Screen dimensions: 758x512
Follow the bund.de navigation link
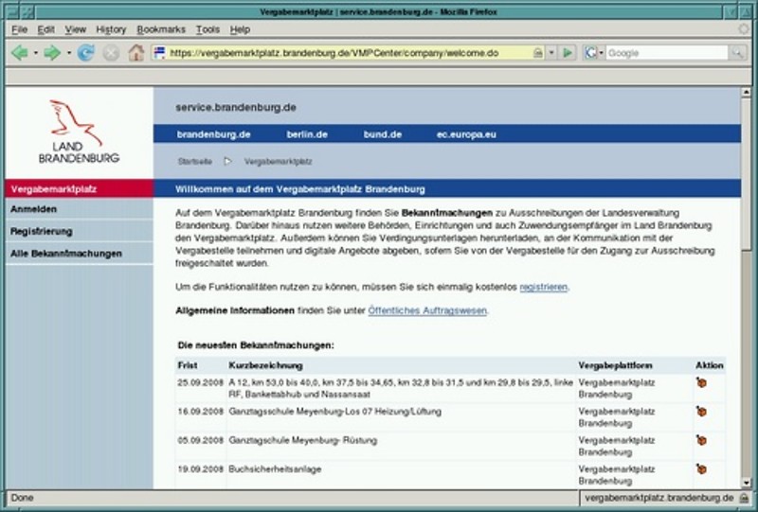click(x=383, y=134)
